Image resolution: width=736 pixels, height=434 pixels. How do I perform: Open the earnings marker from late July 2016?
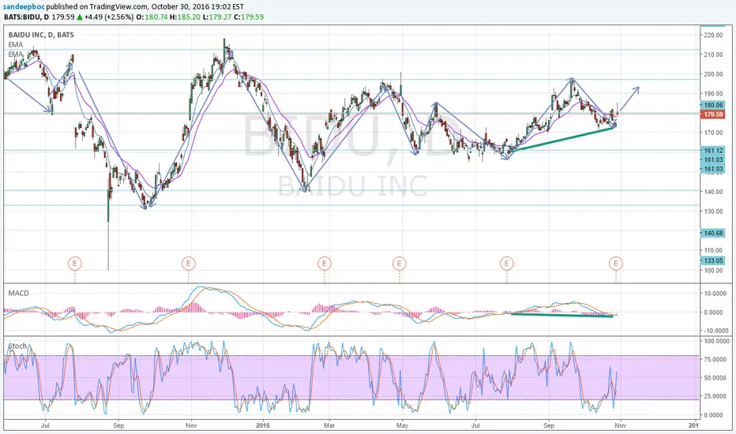coord(507,264)
